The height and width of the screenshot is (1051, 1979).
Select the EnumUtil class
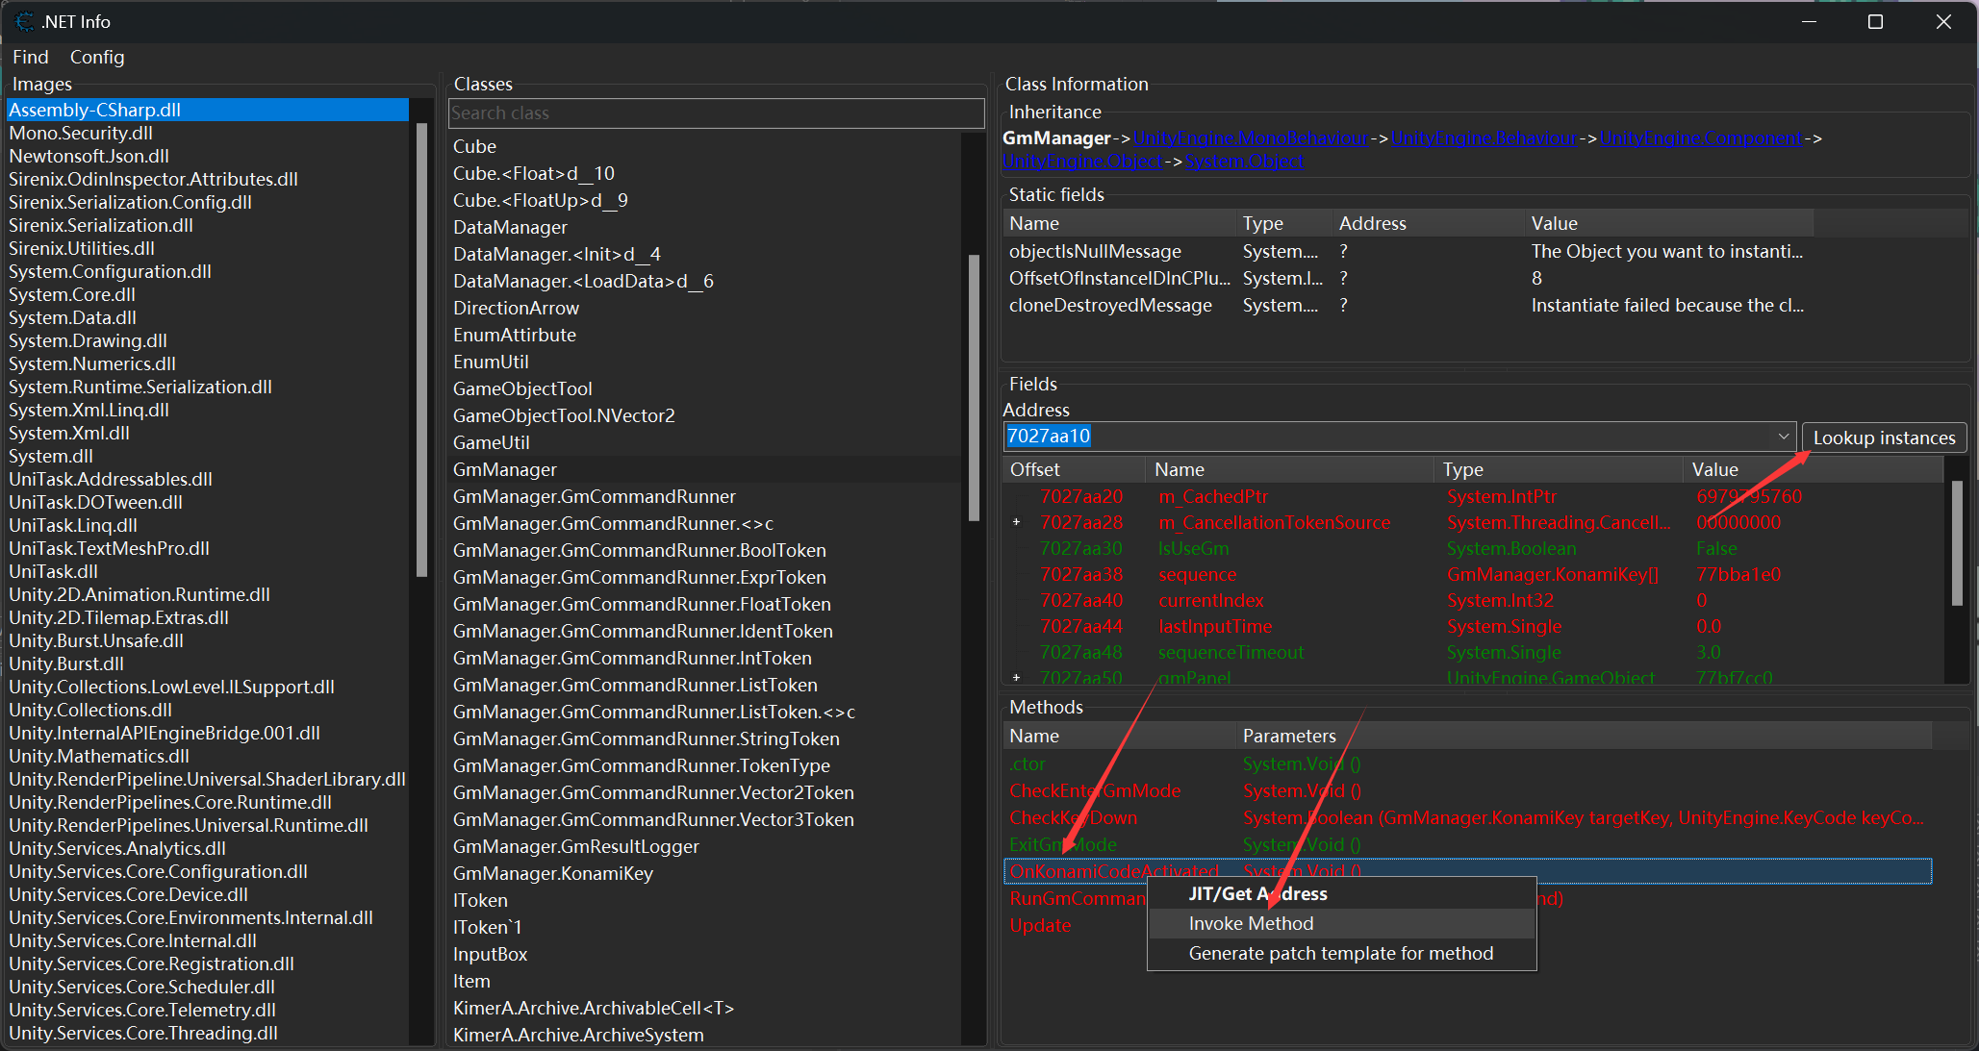pos(492,362)
